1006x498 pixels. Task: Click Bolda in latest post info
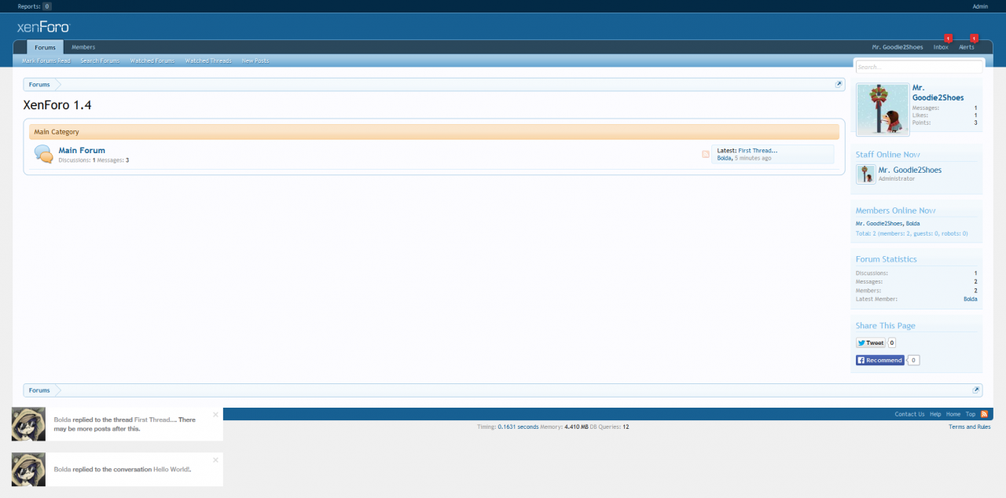724,158
